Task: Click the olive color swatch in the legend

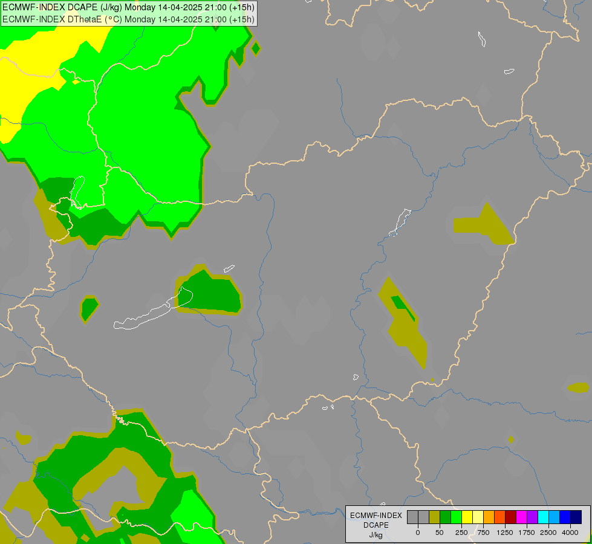Action: (x=434, y=517)
